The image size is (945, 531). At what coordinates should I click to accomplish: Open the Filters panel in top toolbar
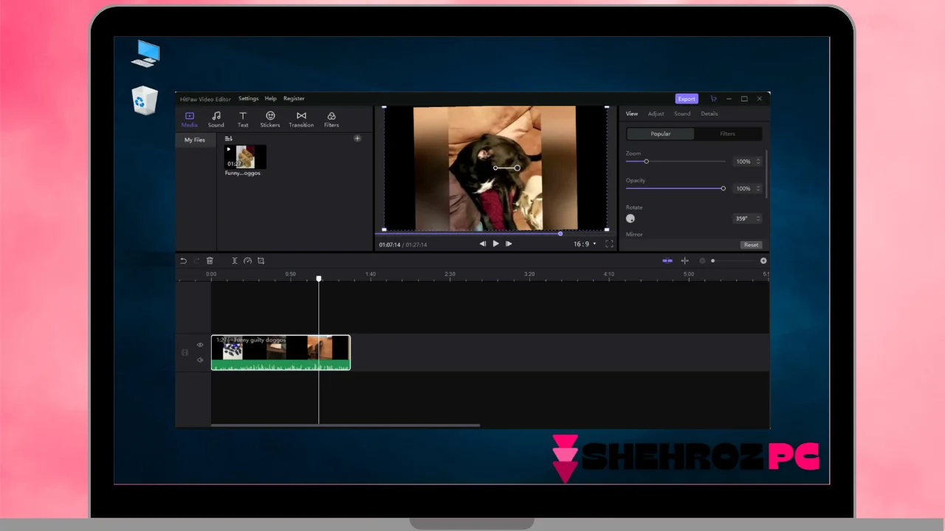pos(331,119)
